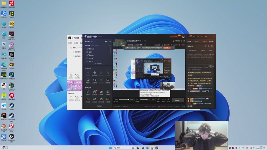Screen dimensions: 267x150
Task: Open the 常规模式 mode dropdown
Action: click(89, 41)
